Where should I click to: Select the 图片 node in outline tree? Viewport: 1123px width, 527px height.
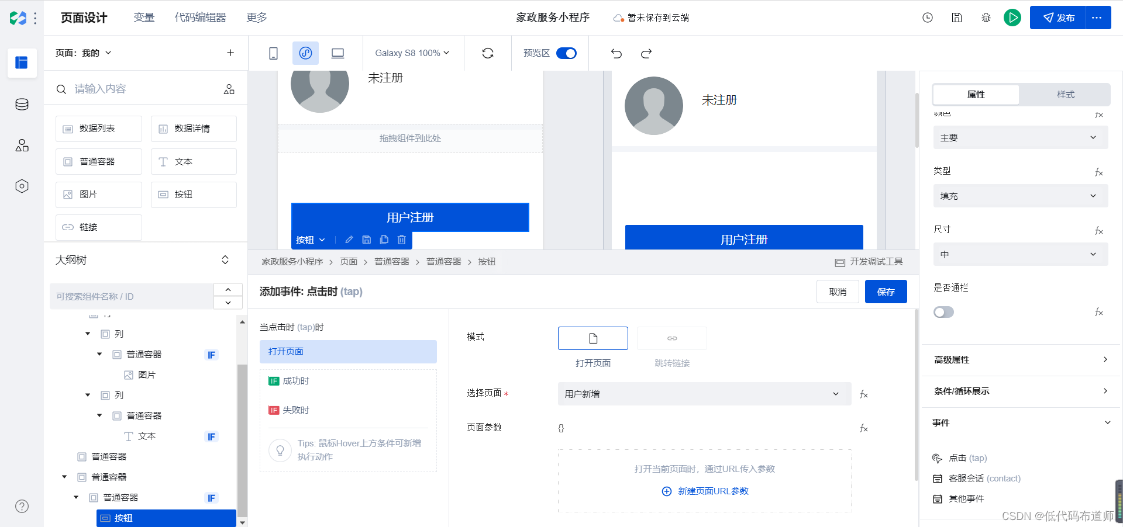coord(140,375)
